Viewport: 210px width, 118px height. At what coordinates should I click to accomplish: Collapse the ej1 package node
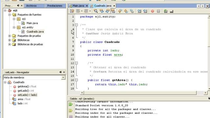point(14,19)
